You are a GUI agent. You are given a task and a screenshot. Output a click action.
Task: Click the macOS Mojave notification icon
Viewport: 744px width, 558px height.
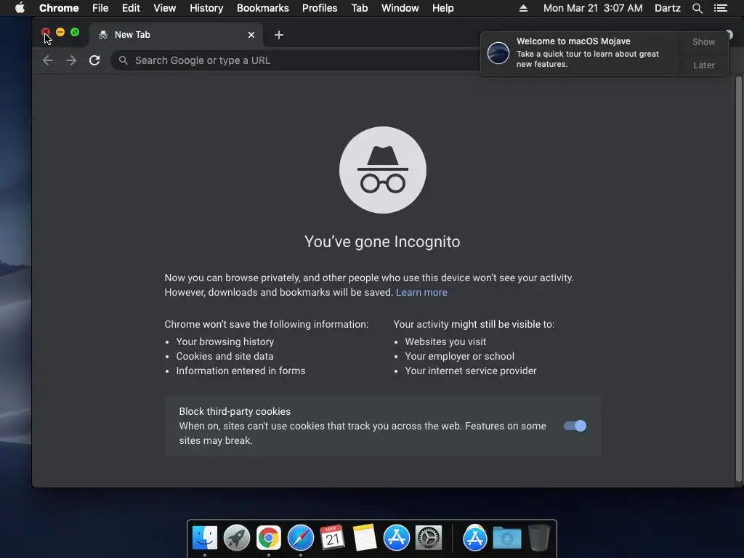click(498, 52)
